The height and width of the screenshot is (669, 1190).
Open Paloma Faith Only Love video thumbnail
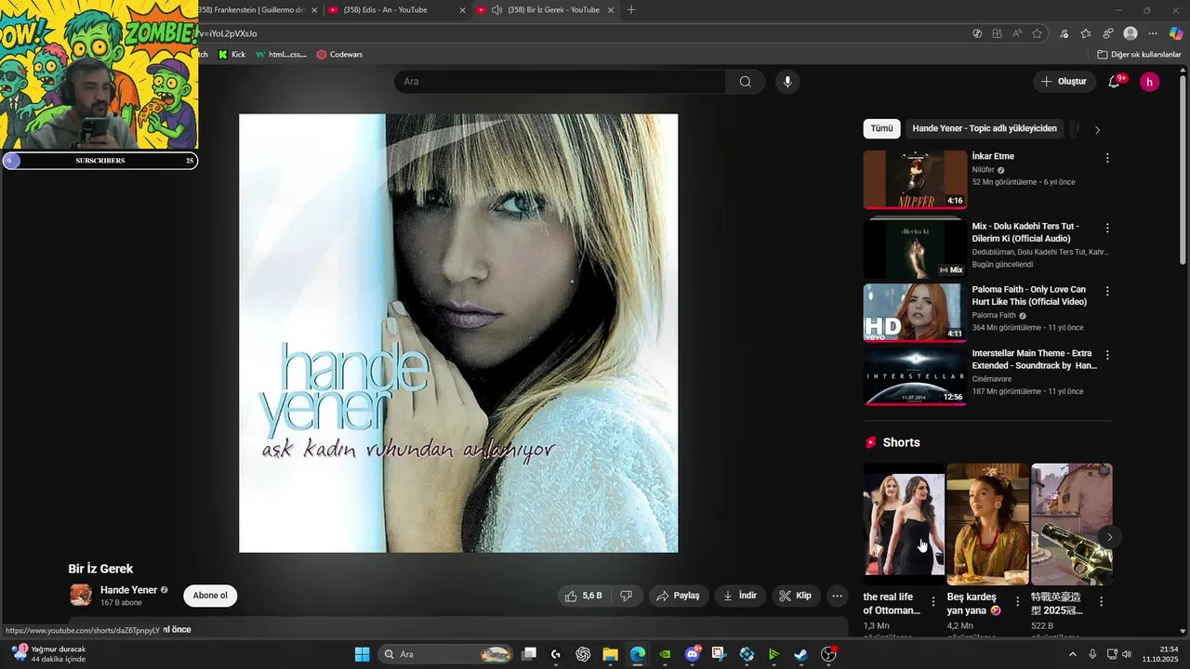pos(915,312)
